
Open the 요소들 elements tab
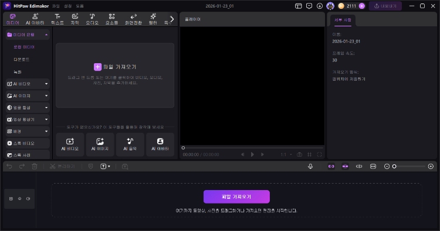111,19
